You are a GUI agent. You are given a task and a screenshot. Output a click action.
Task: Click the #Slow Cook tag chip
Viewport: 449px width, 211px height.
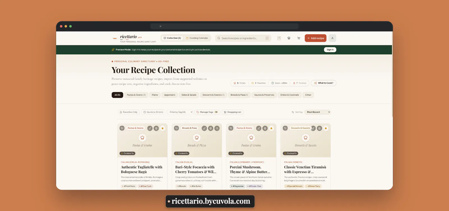(x=145, y=186)
